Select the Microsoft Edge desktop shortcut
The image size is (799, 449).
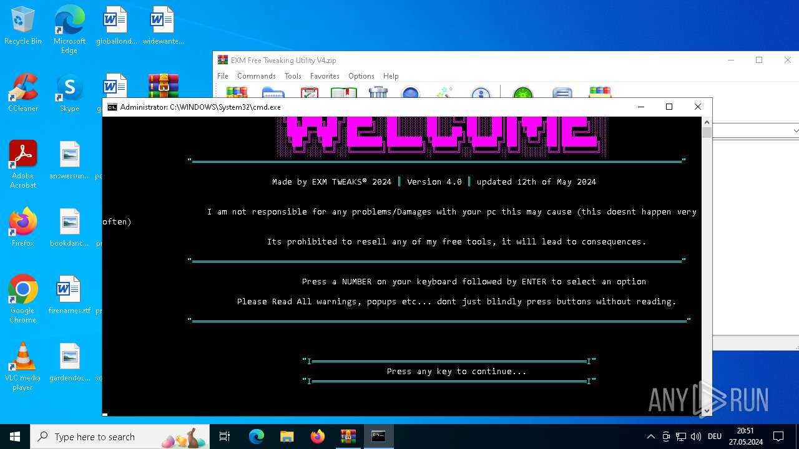point(69,30)
